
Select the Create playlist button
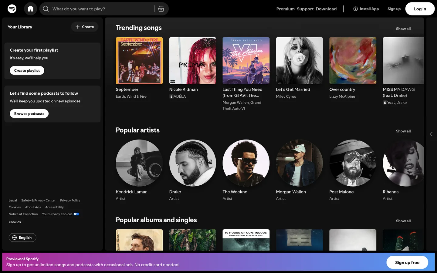[27, 70]
